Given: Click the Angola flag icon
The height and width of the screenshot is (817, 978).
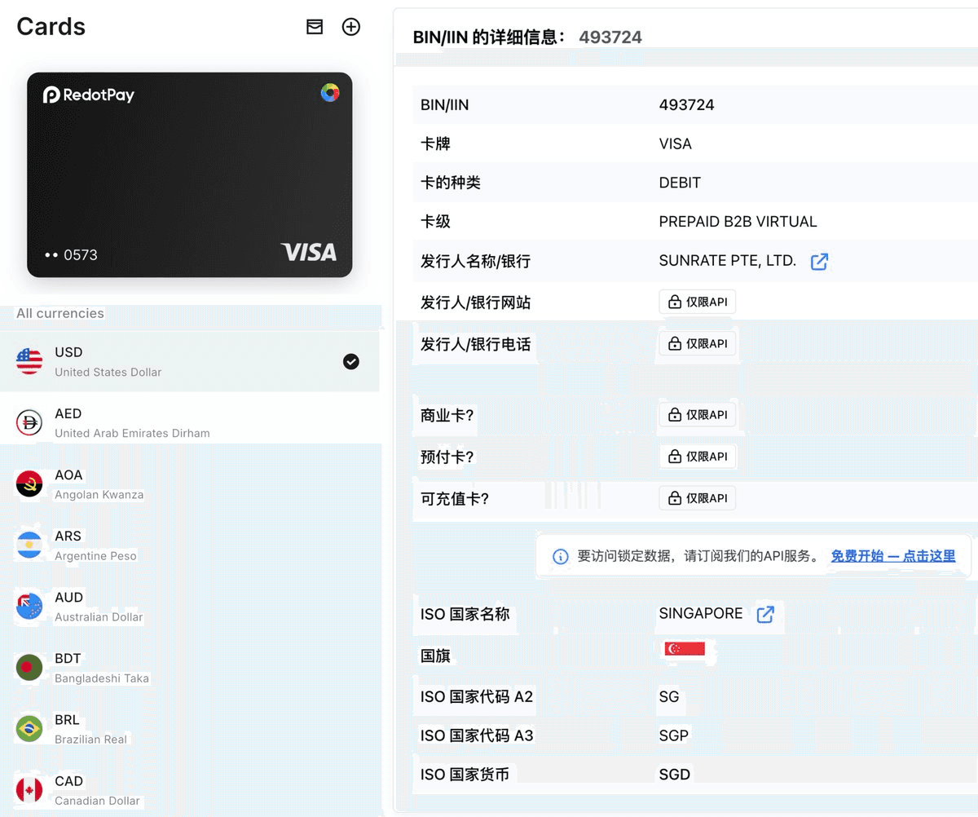Looking at the screenshot, I should pos(29,484).
